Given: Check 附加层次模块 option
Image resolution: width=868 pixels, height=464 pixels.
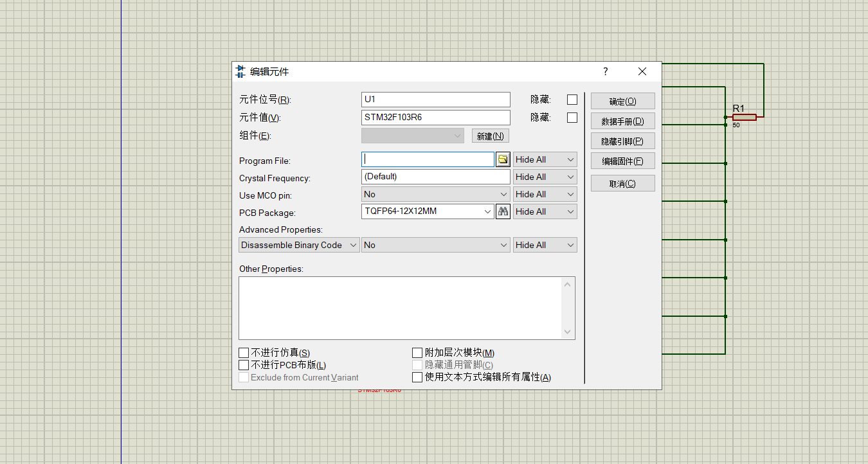Looking at the screenshot, I should pyautogui.click(x=417, y=353).
